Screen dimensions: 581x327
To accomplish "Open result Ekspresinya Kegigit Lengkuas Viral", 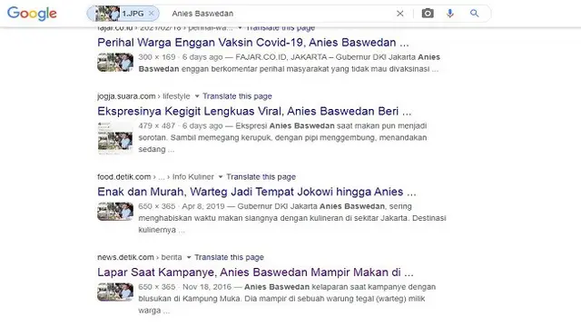I will pyautogui.click(x=254, y=111).
